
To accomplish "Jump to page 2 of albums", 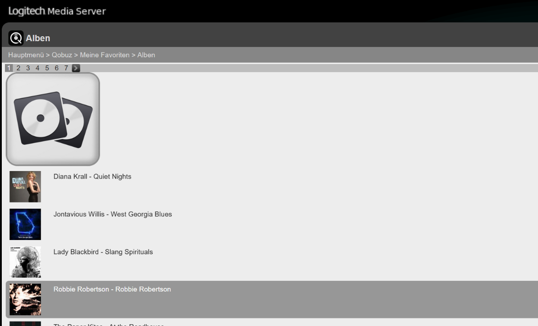I will point(18,68).
